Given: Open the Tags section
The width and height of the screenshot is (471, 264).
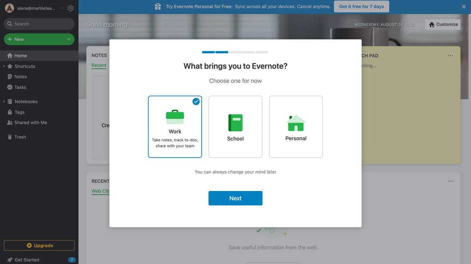Looking at the screenshot, I should 19,112.
